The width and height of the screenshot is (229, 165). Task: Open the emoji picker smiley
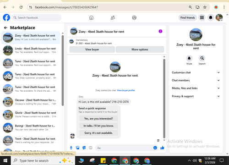pyautogui.click(x=155, y=148)
